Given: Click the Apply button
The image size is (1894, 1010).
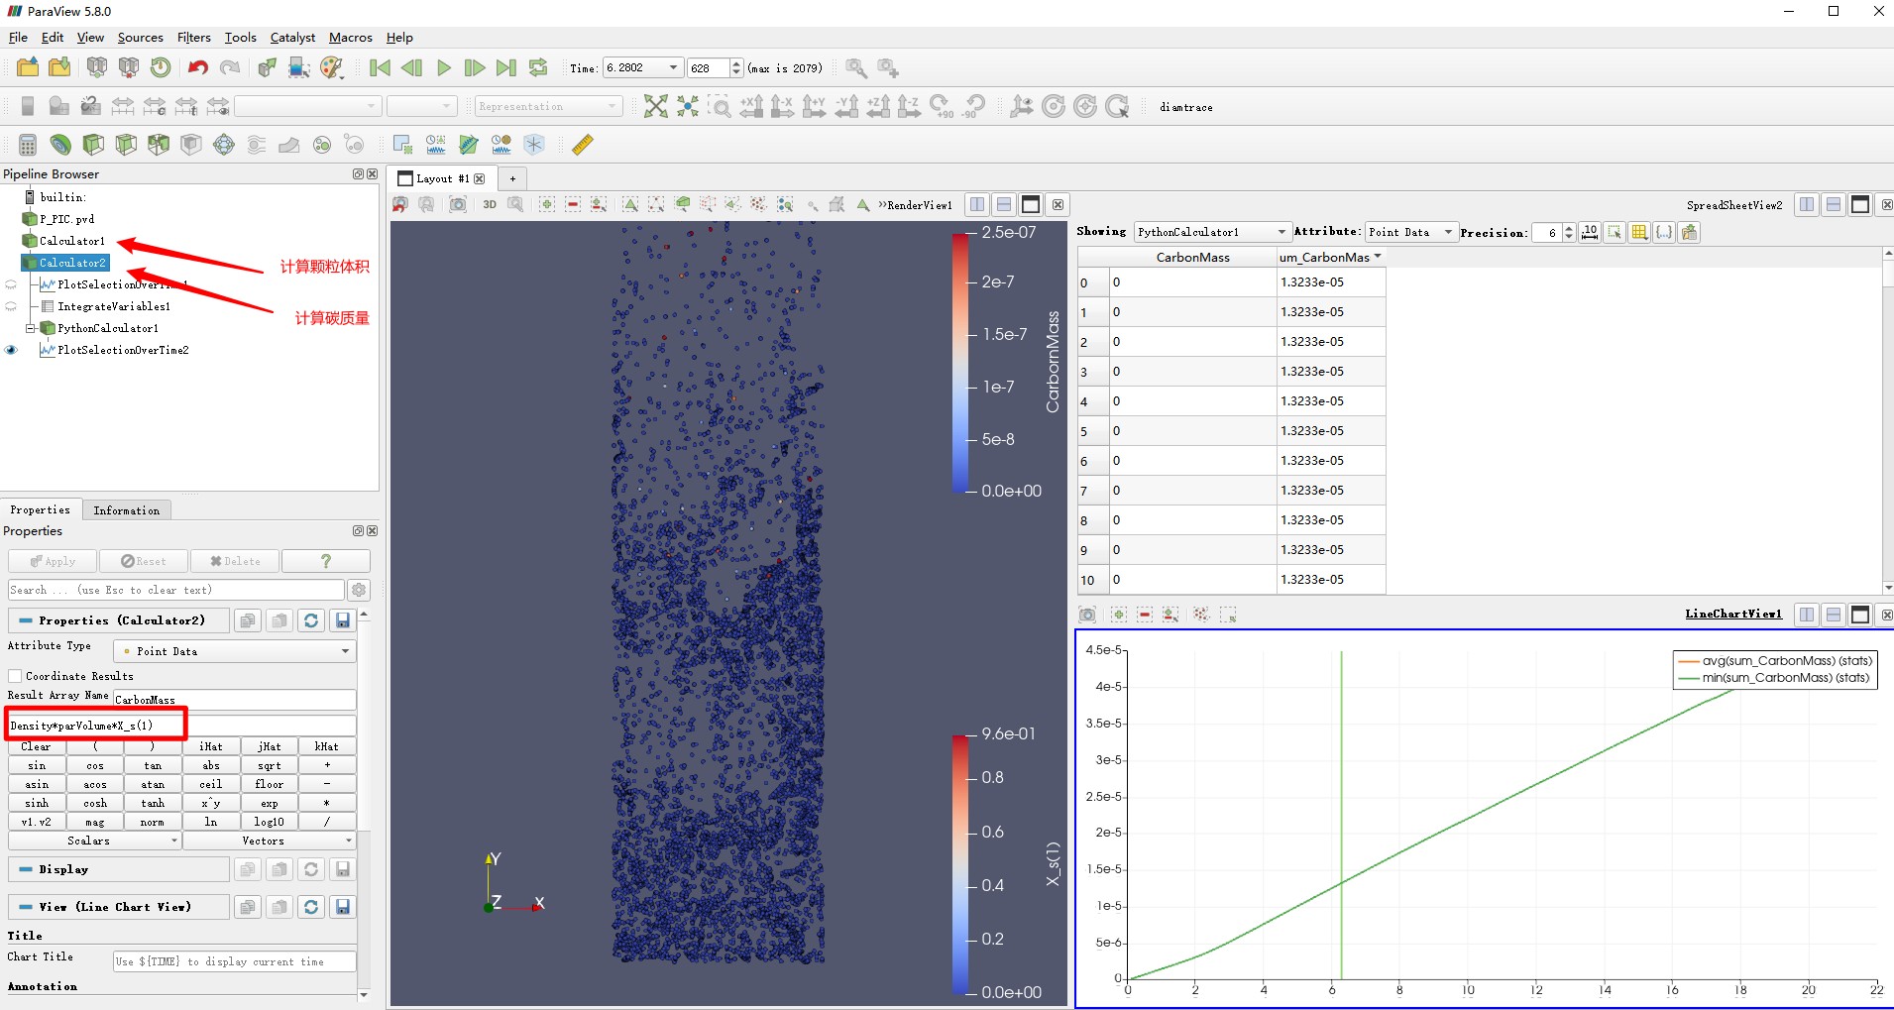Looking at the screenshot, I should coord(53,561).
